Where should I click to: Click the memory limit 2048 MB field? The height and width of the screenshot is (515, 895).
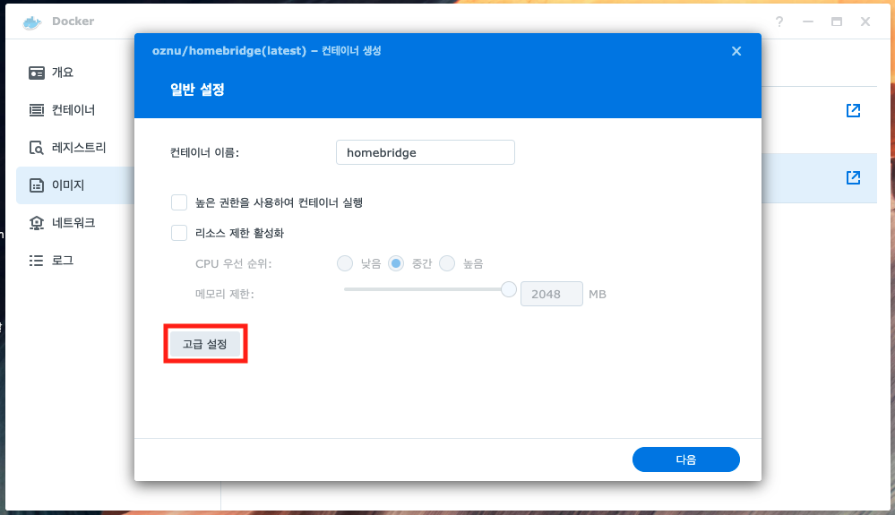coord(551,294)
